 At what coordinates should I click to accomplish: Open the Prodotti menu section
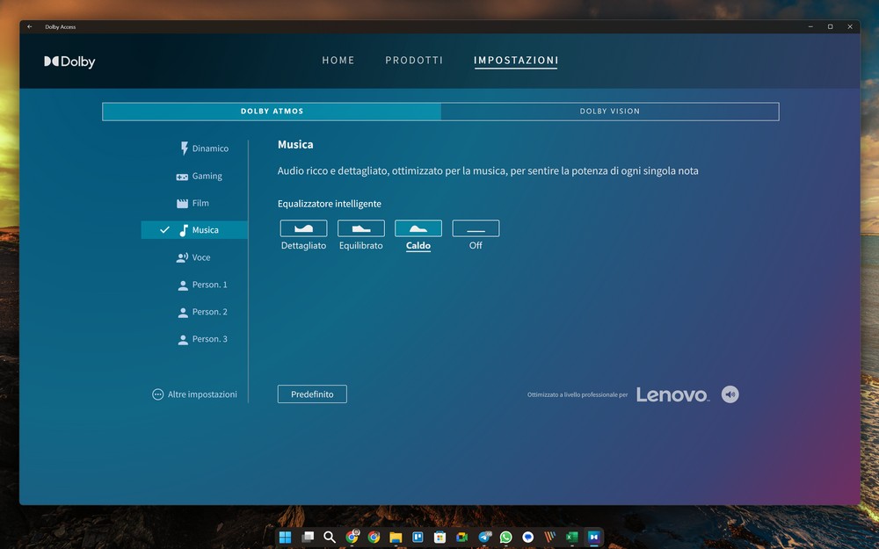(414, 61)
